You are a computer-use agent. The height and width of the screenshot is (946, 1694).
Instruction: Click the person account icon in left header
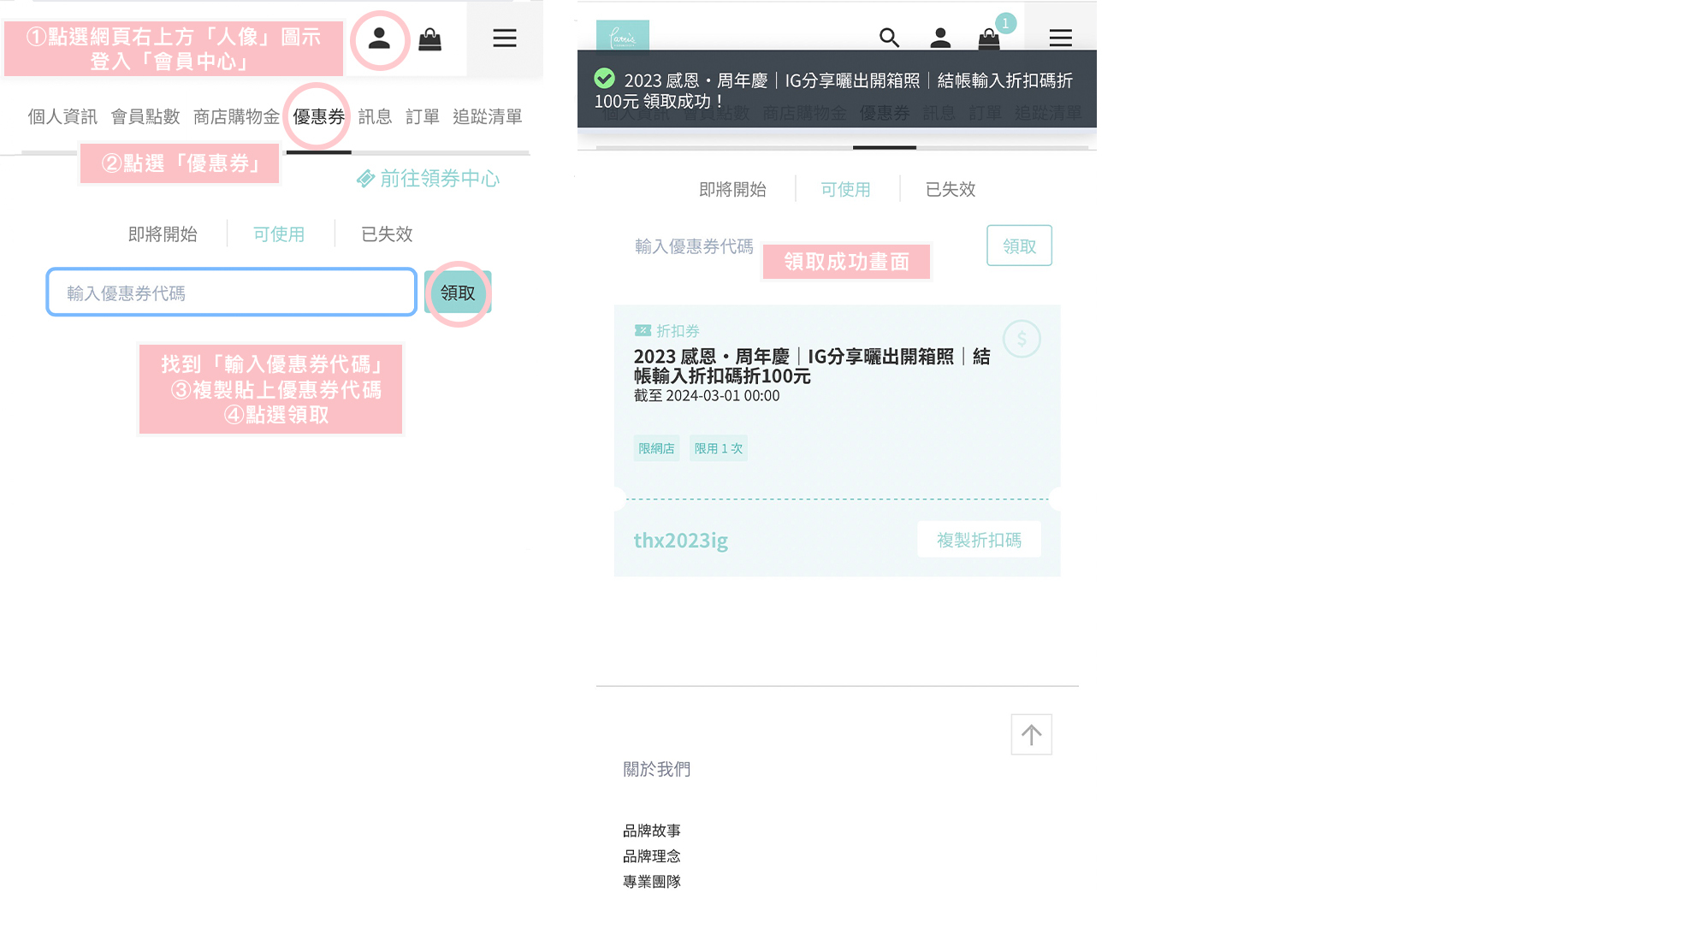click(380, 38)
